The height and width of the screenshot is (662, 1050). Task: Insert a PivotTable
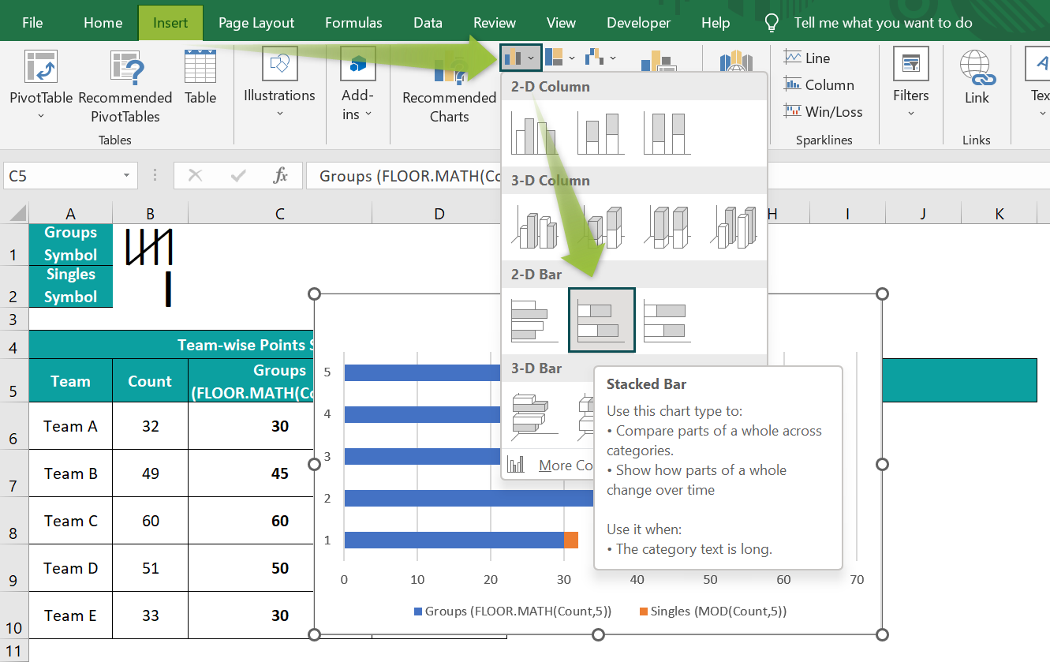click(41, 85)
